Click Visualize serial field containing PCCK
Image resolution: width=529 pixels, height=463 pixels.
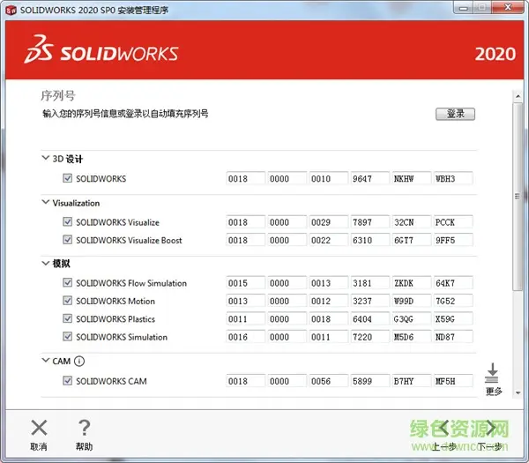(x=453, y=221)
